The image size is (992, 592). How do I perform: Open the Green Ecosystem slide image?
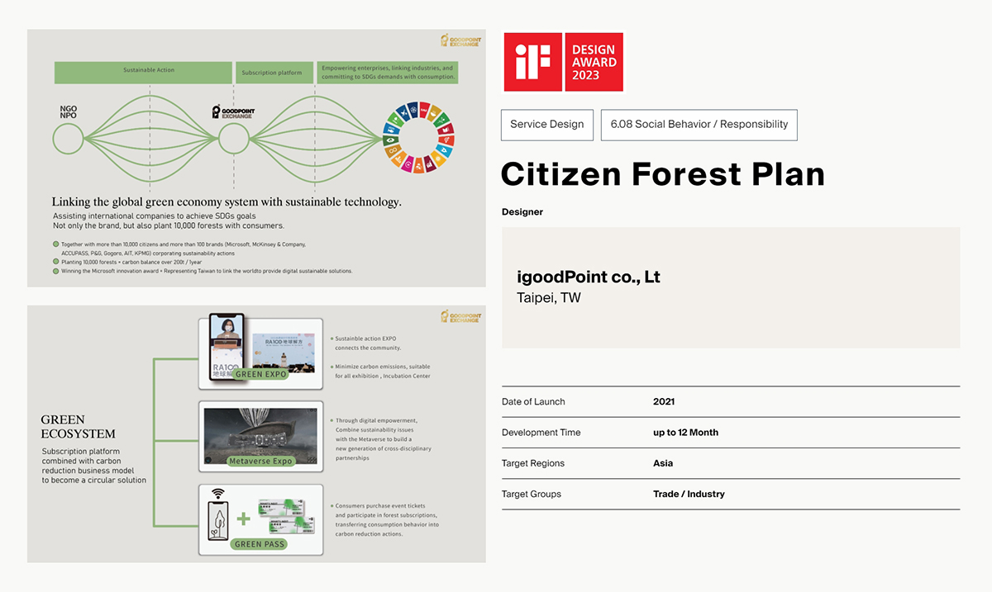pyautogui.click(x=256, y=434)
